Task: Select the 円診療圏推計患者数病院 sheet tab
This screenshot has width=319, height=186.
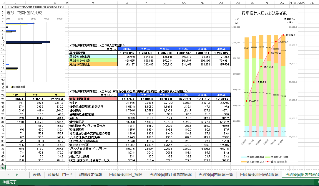Action: [170, 175]
